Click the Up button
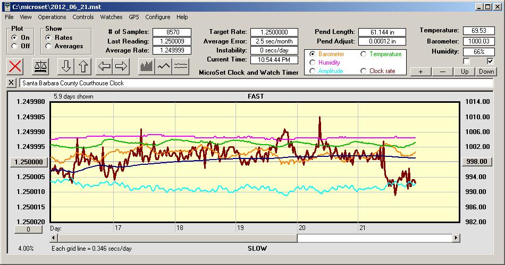Viewport: 505px width, 265px height. 465,72
